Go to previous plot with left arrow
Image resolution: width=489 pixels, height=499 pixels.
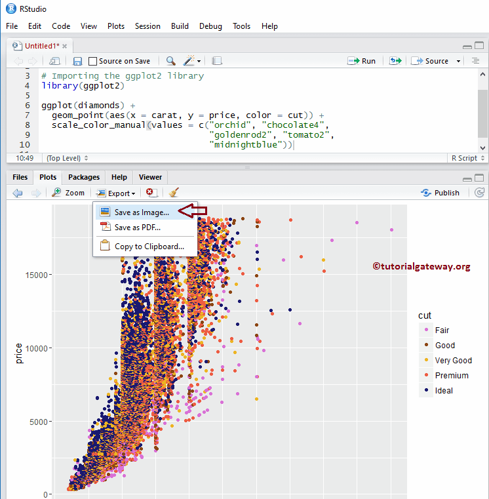[18, 193]
